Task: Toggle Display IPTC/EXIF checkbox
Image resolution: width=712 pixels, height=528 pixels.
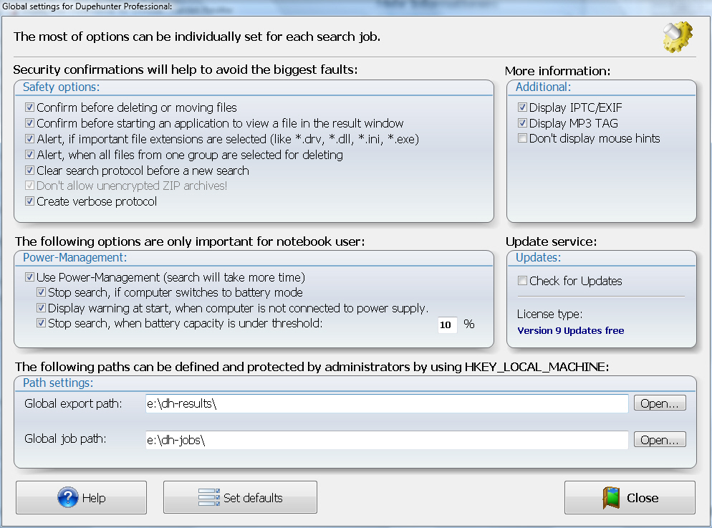Action: [x=522, y=107]
